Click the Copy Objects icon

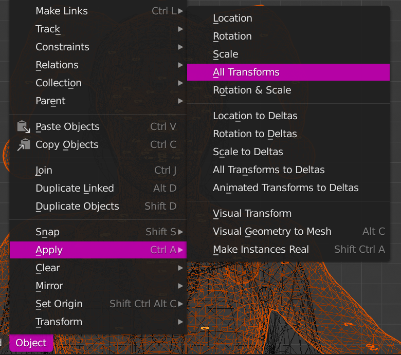[x=24, y=145]
